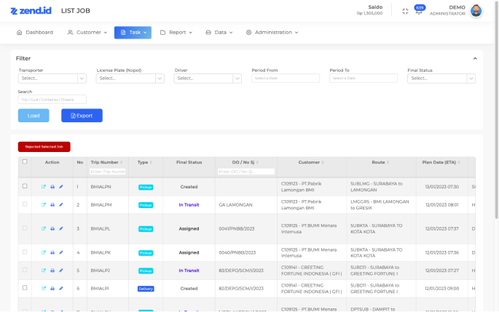This screenshot has width=499, height=312.
Task: Sort by Type column arrows
Action: click(151, 162)
